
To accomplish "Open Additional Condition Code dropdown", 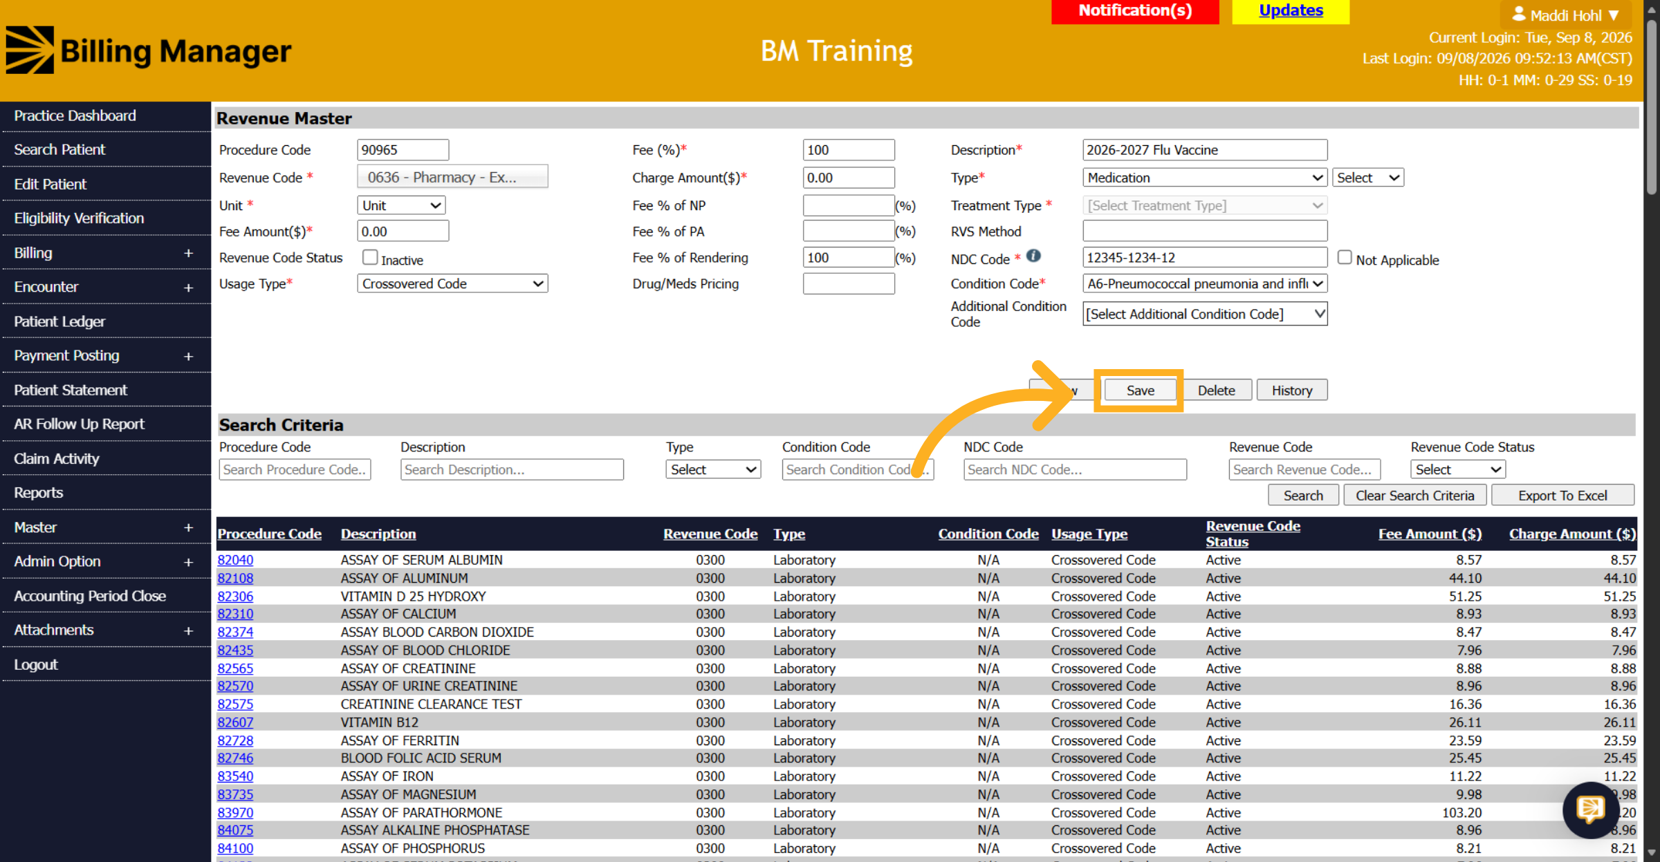I will coord(1204,314).
